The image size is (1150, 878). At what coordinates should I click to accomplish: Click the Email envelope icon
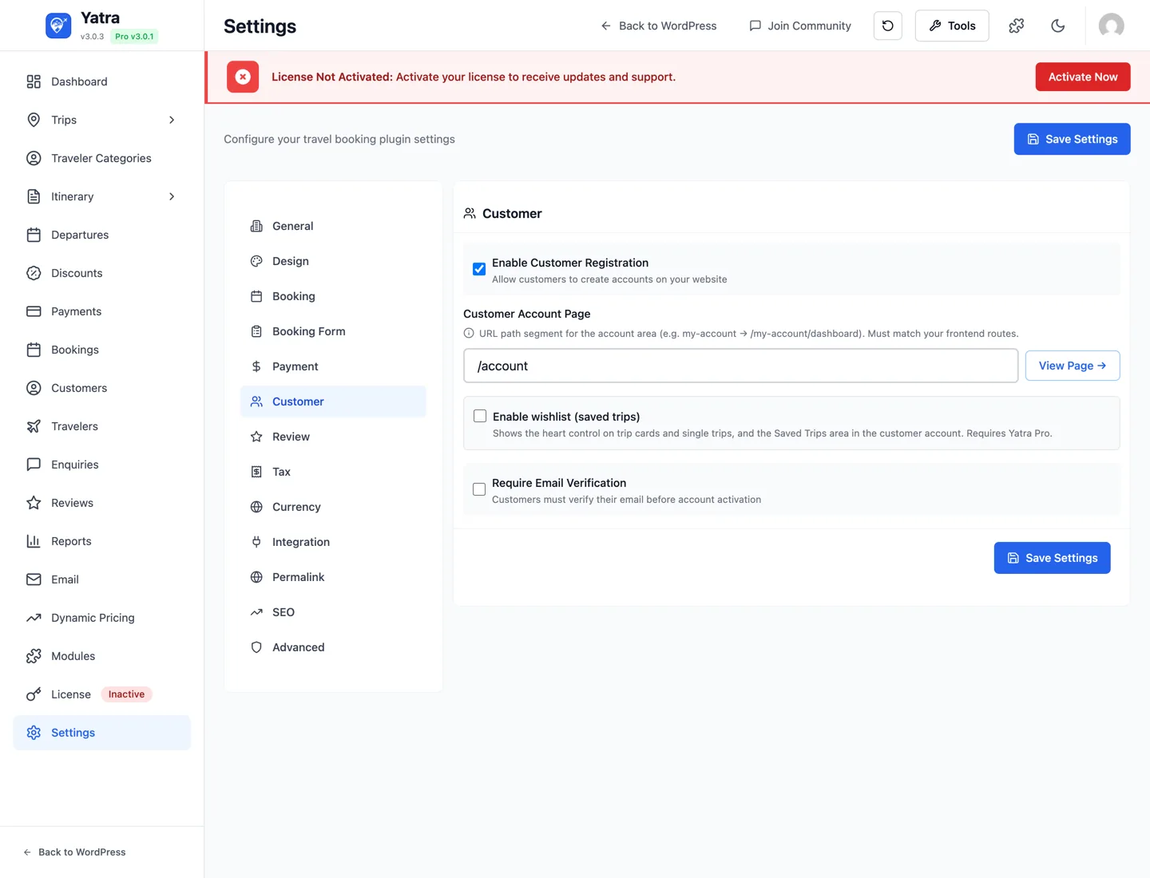pos(34,579)
